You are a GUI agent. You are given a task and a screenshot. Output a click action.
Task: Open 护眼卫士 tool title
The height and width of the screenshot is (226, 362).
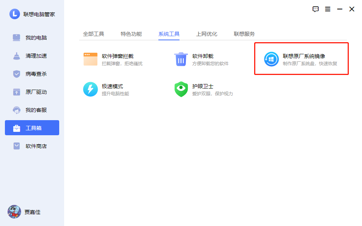coord(203,86)
